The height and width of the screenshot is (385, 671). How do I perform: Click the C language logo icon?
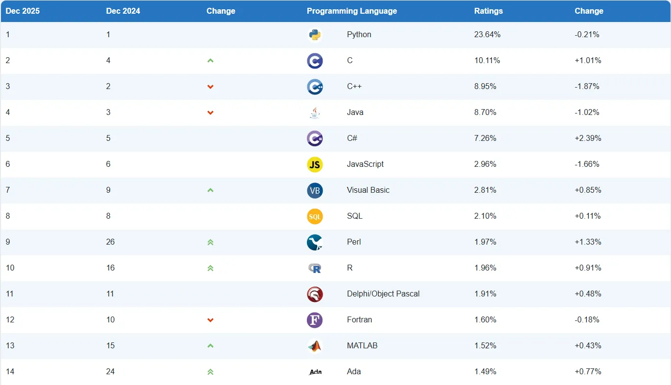point(315,61)
